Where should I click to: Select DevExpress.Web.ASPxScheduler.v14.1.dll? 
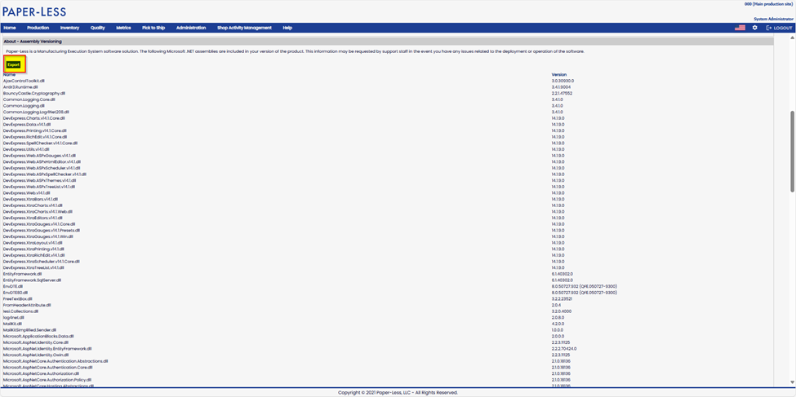click(x=42, y=168)
